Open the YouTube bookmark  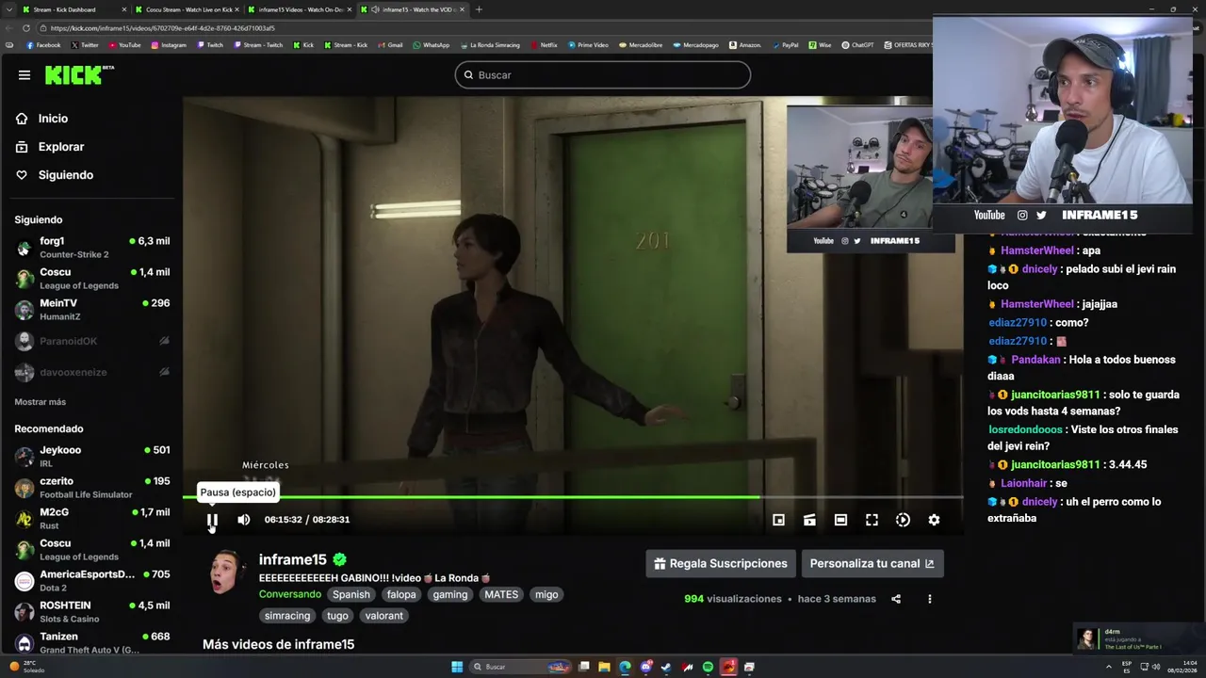(x=124, y=45)
